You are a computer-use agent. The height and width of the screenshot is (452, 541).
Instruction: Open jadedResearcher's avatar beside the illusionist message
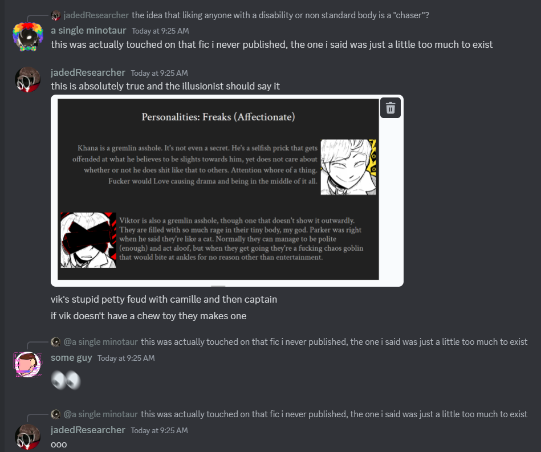pos(27,80)
